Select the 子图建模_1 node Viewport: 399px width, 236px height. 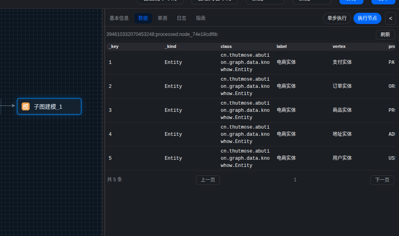49,107
